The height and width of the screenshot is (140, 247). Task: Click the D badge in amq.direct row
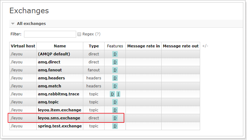(115, 62)
